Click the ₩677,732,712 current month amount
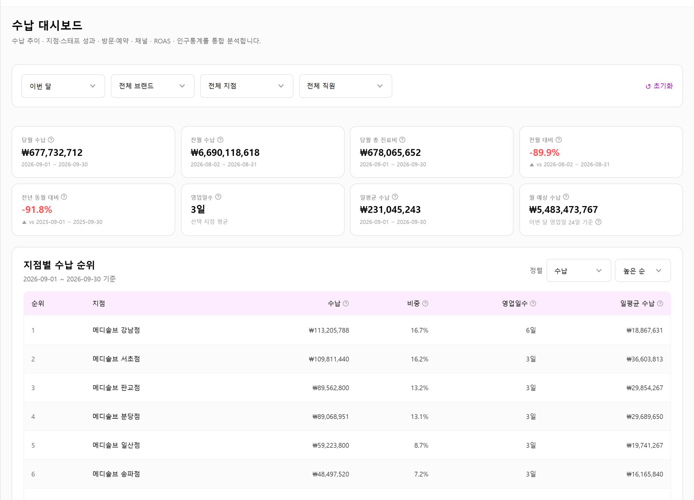694x500 pixels. (52, 153)
